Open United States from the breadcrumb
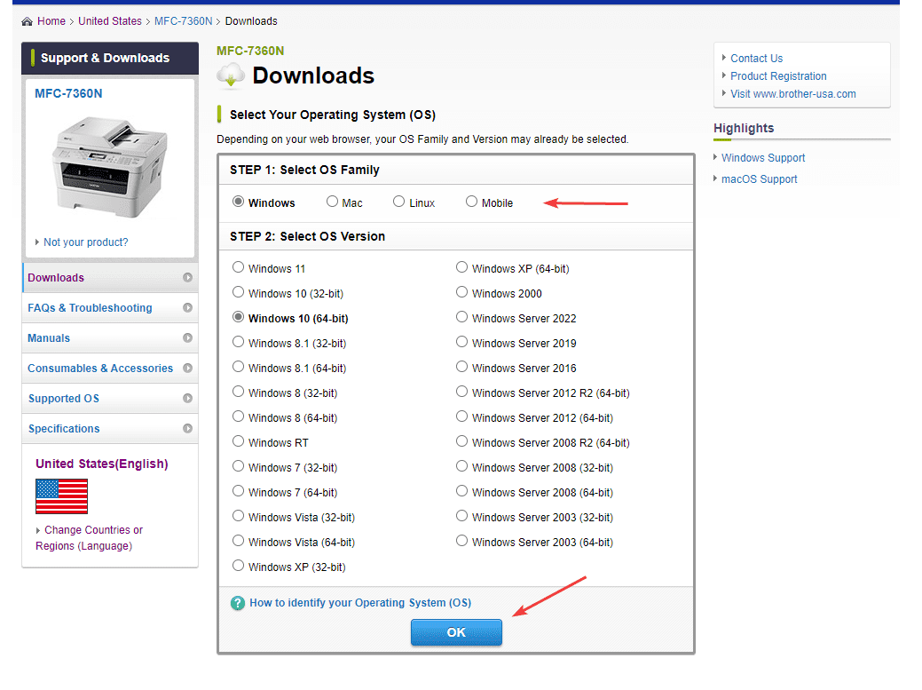 pyautogui.click(x=110, y=20)
